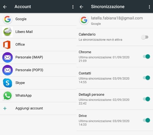Select the Skype account row
This screenshot has height=135, width=153.
click(x=38, y=83)
